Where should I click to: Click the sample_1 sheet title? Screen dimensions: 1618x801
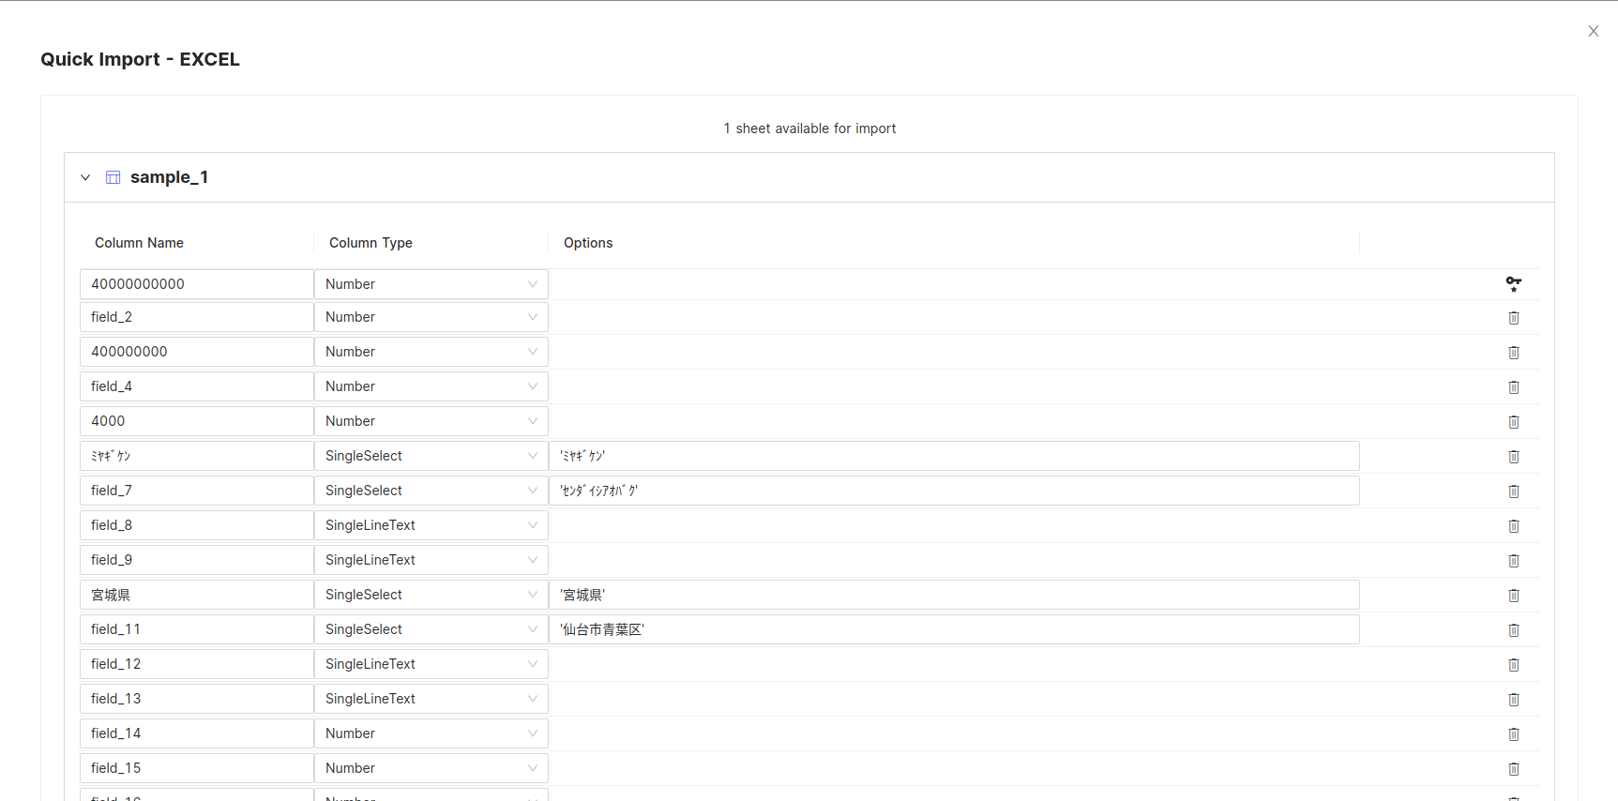169,177
